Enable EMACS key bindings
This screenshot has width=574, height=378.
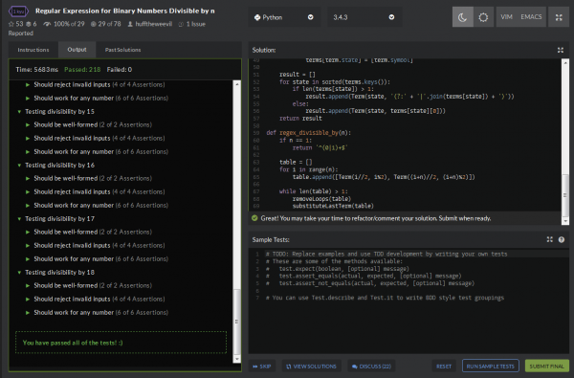pyautogui.click(x=531, y=17)
